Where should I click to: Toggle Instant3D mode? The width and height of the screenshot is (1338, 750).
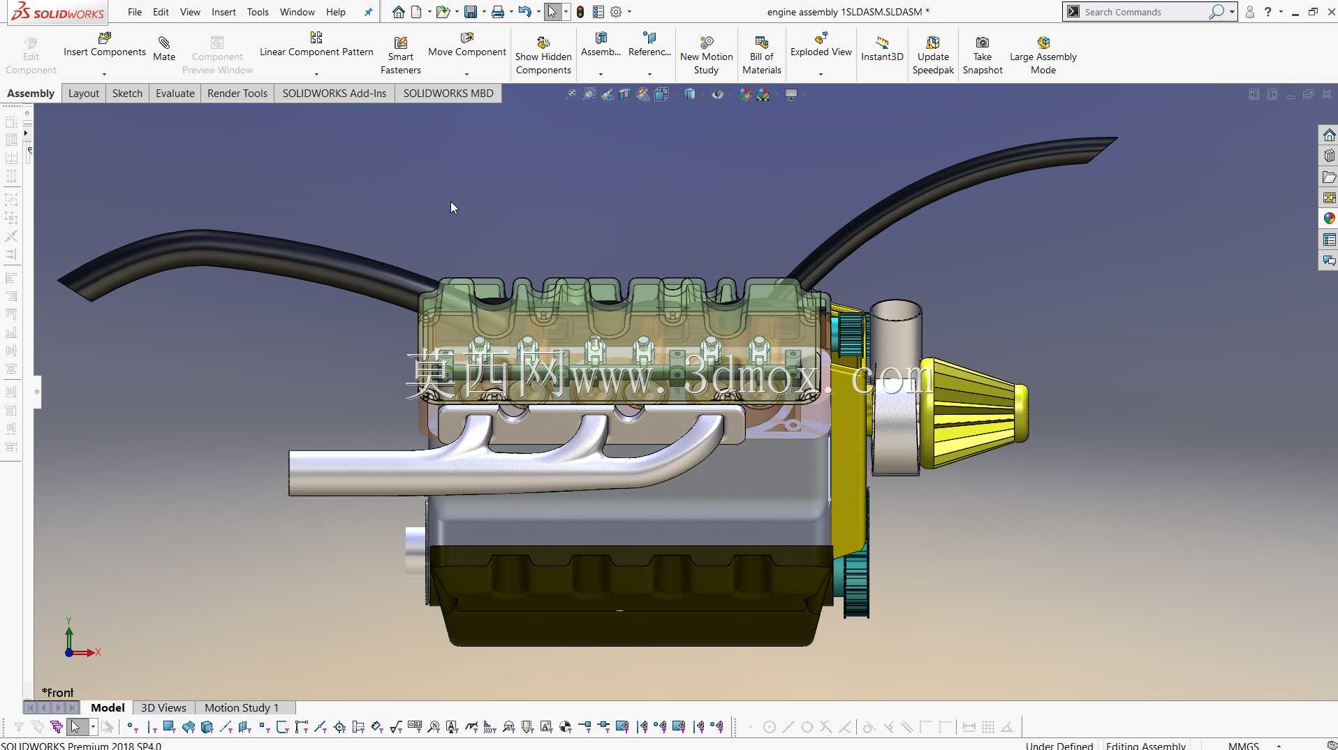882,49
